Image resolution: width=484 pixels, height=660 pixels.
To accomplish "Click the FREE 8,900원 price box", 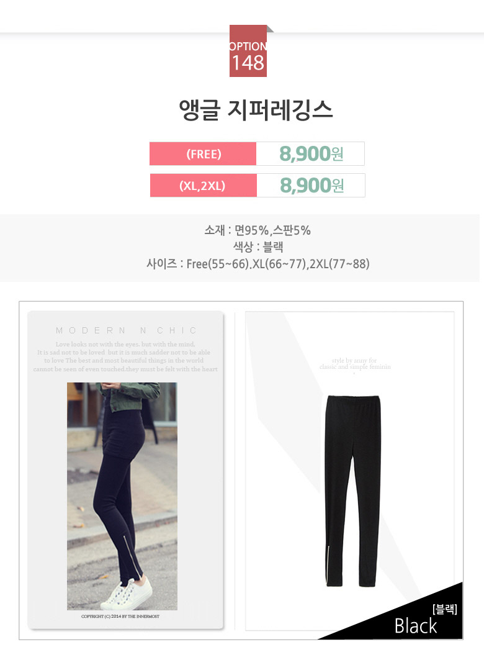I will 310,153.
